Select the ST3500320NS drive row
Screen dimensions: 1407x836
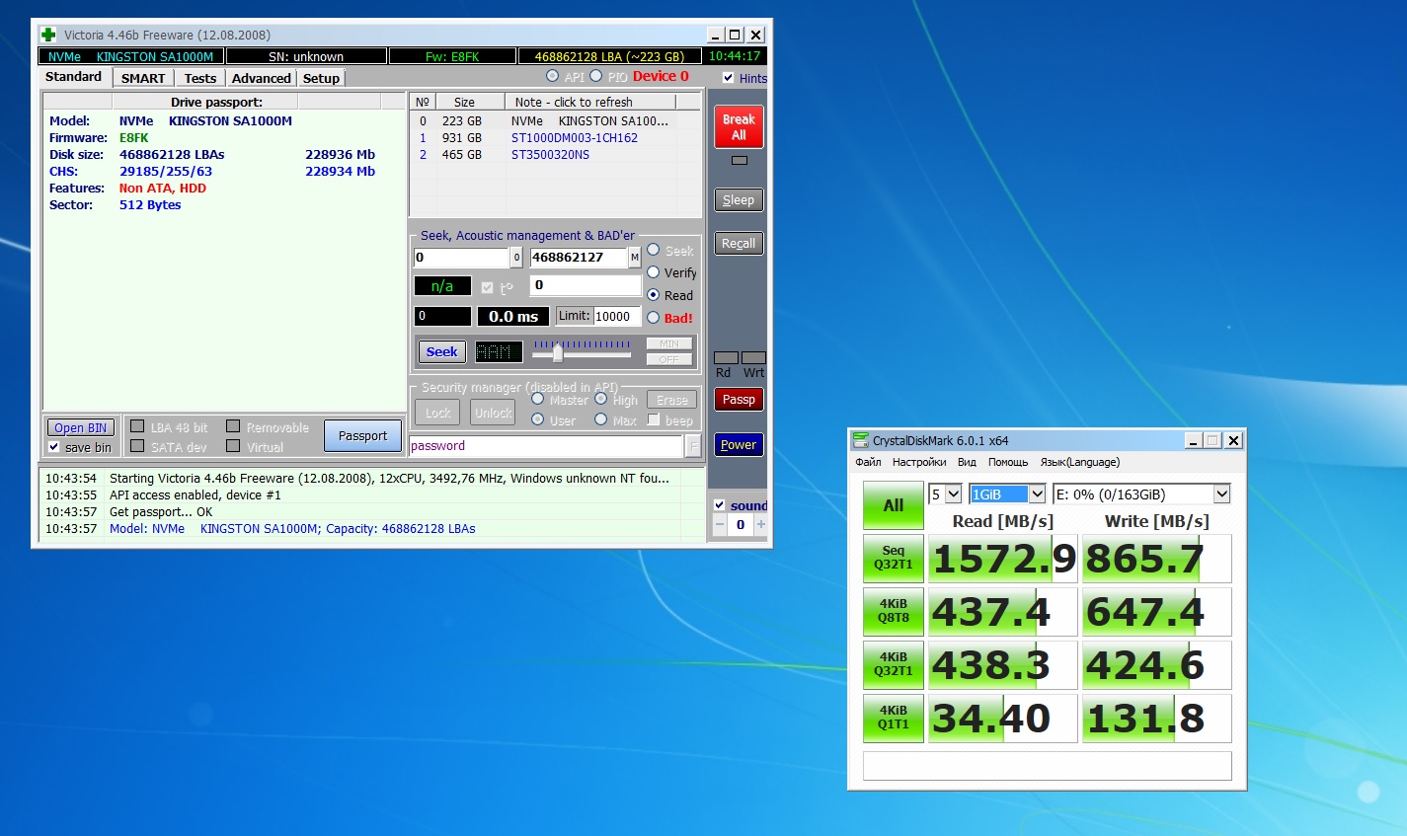tap(554, 155)
